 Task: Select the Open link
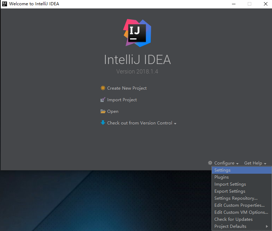click(113, 111)
